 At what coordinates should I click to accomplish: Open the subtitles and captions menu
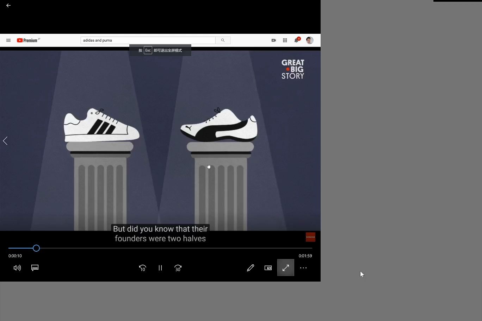tap(35, 268)
